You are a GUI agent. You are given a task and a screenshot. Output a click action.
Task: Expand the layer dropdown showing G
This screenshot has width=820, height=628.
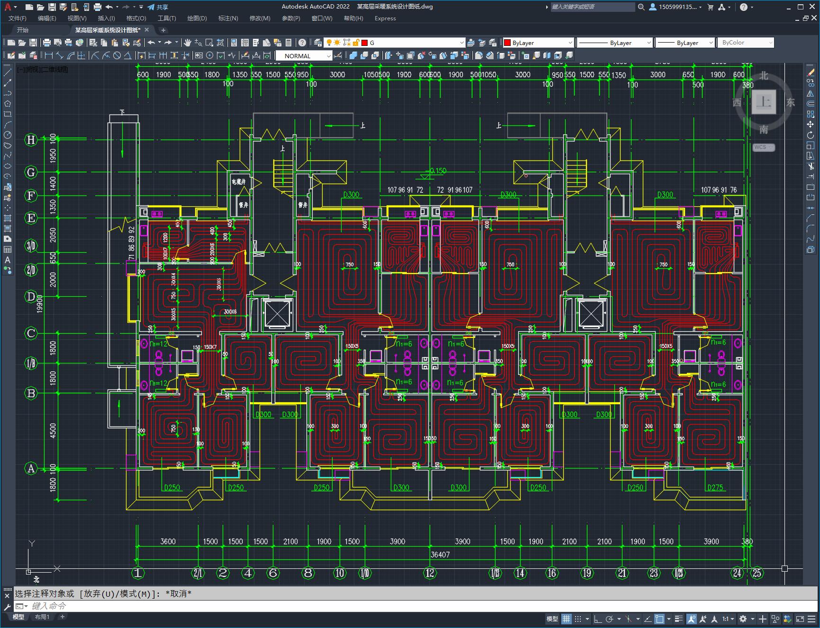[x=462, y=43]
